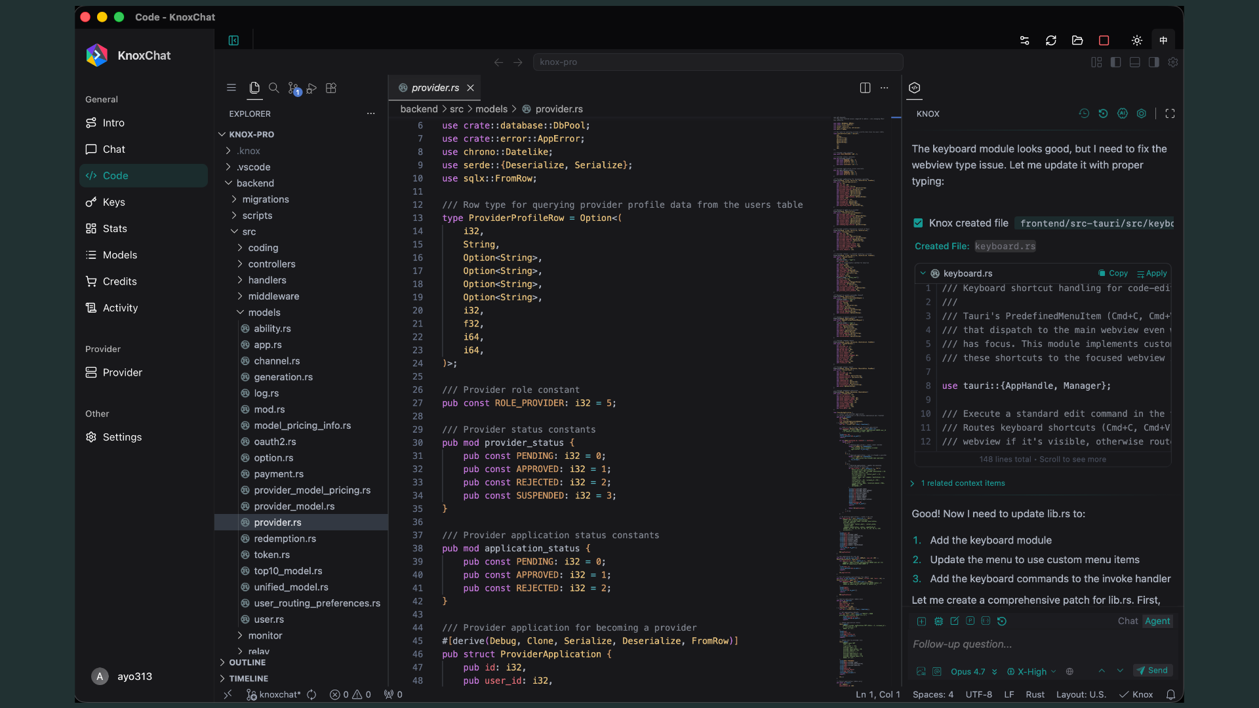1259x708 pixels.
Task: Send the follow-up message
Action: pos(1153,671)
